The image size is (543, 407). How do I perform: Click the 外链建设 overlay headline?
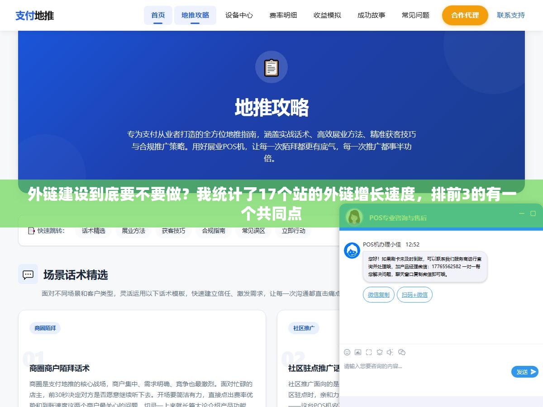271,203
